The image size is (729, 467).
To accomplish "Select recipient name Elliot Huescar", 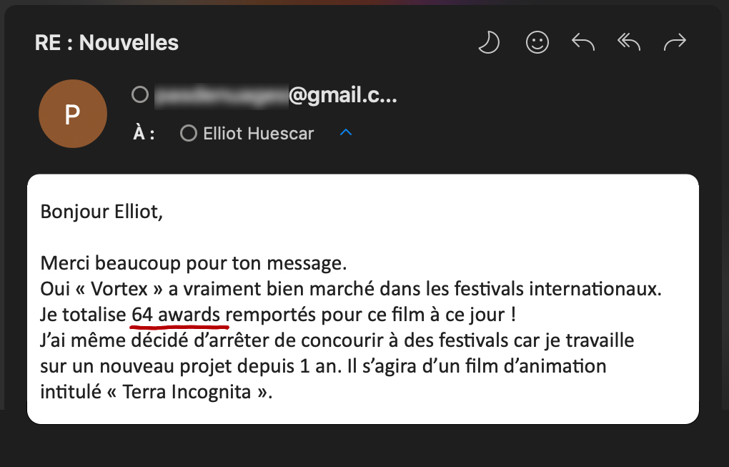I will coord(258,134).
